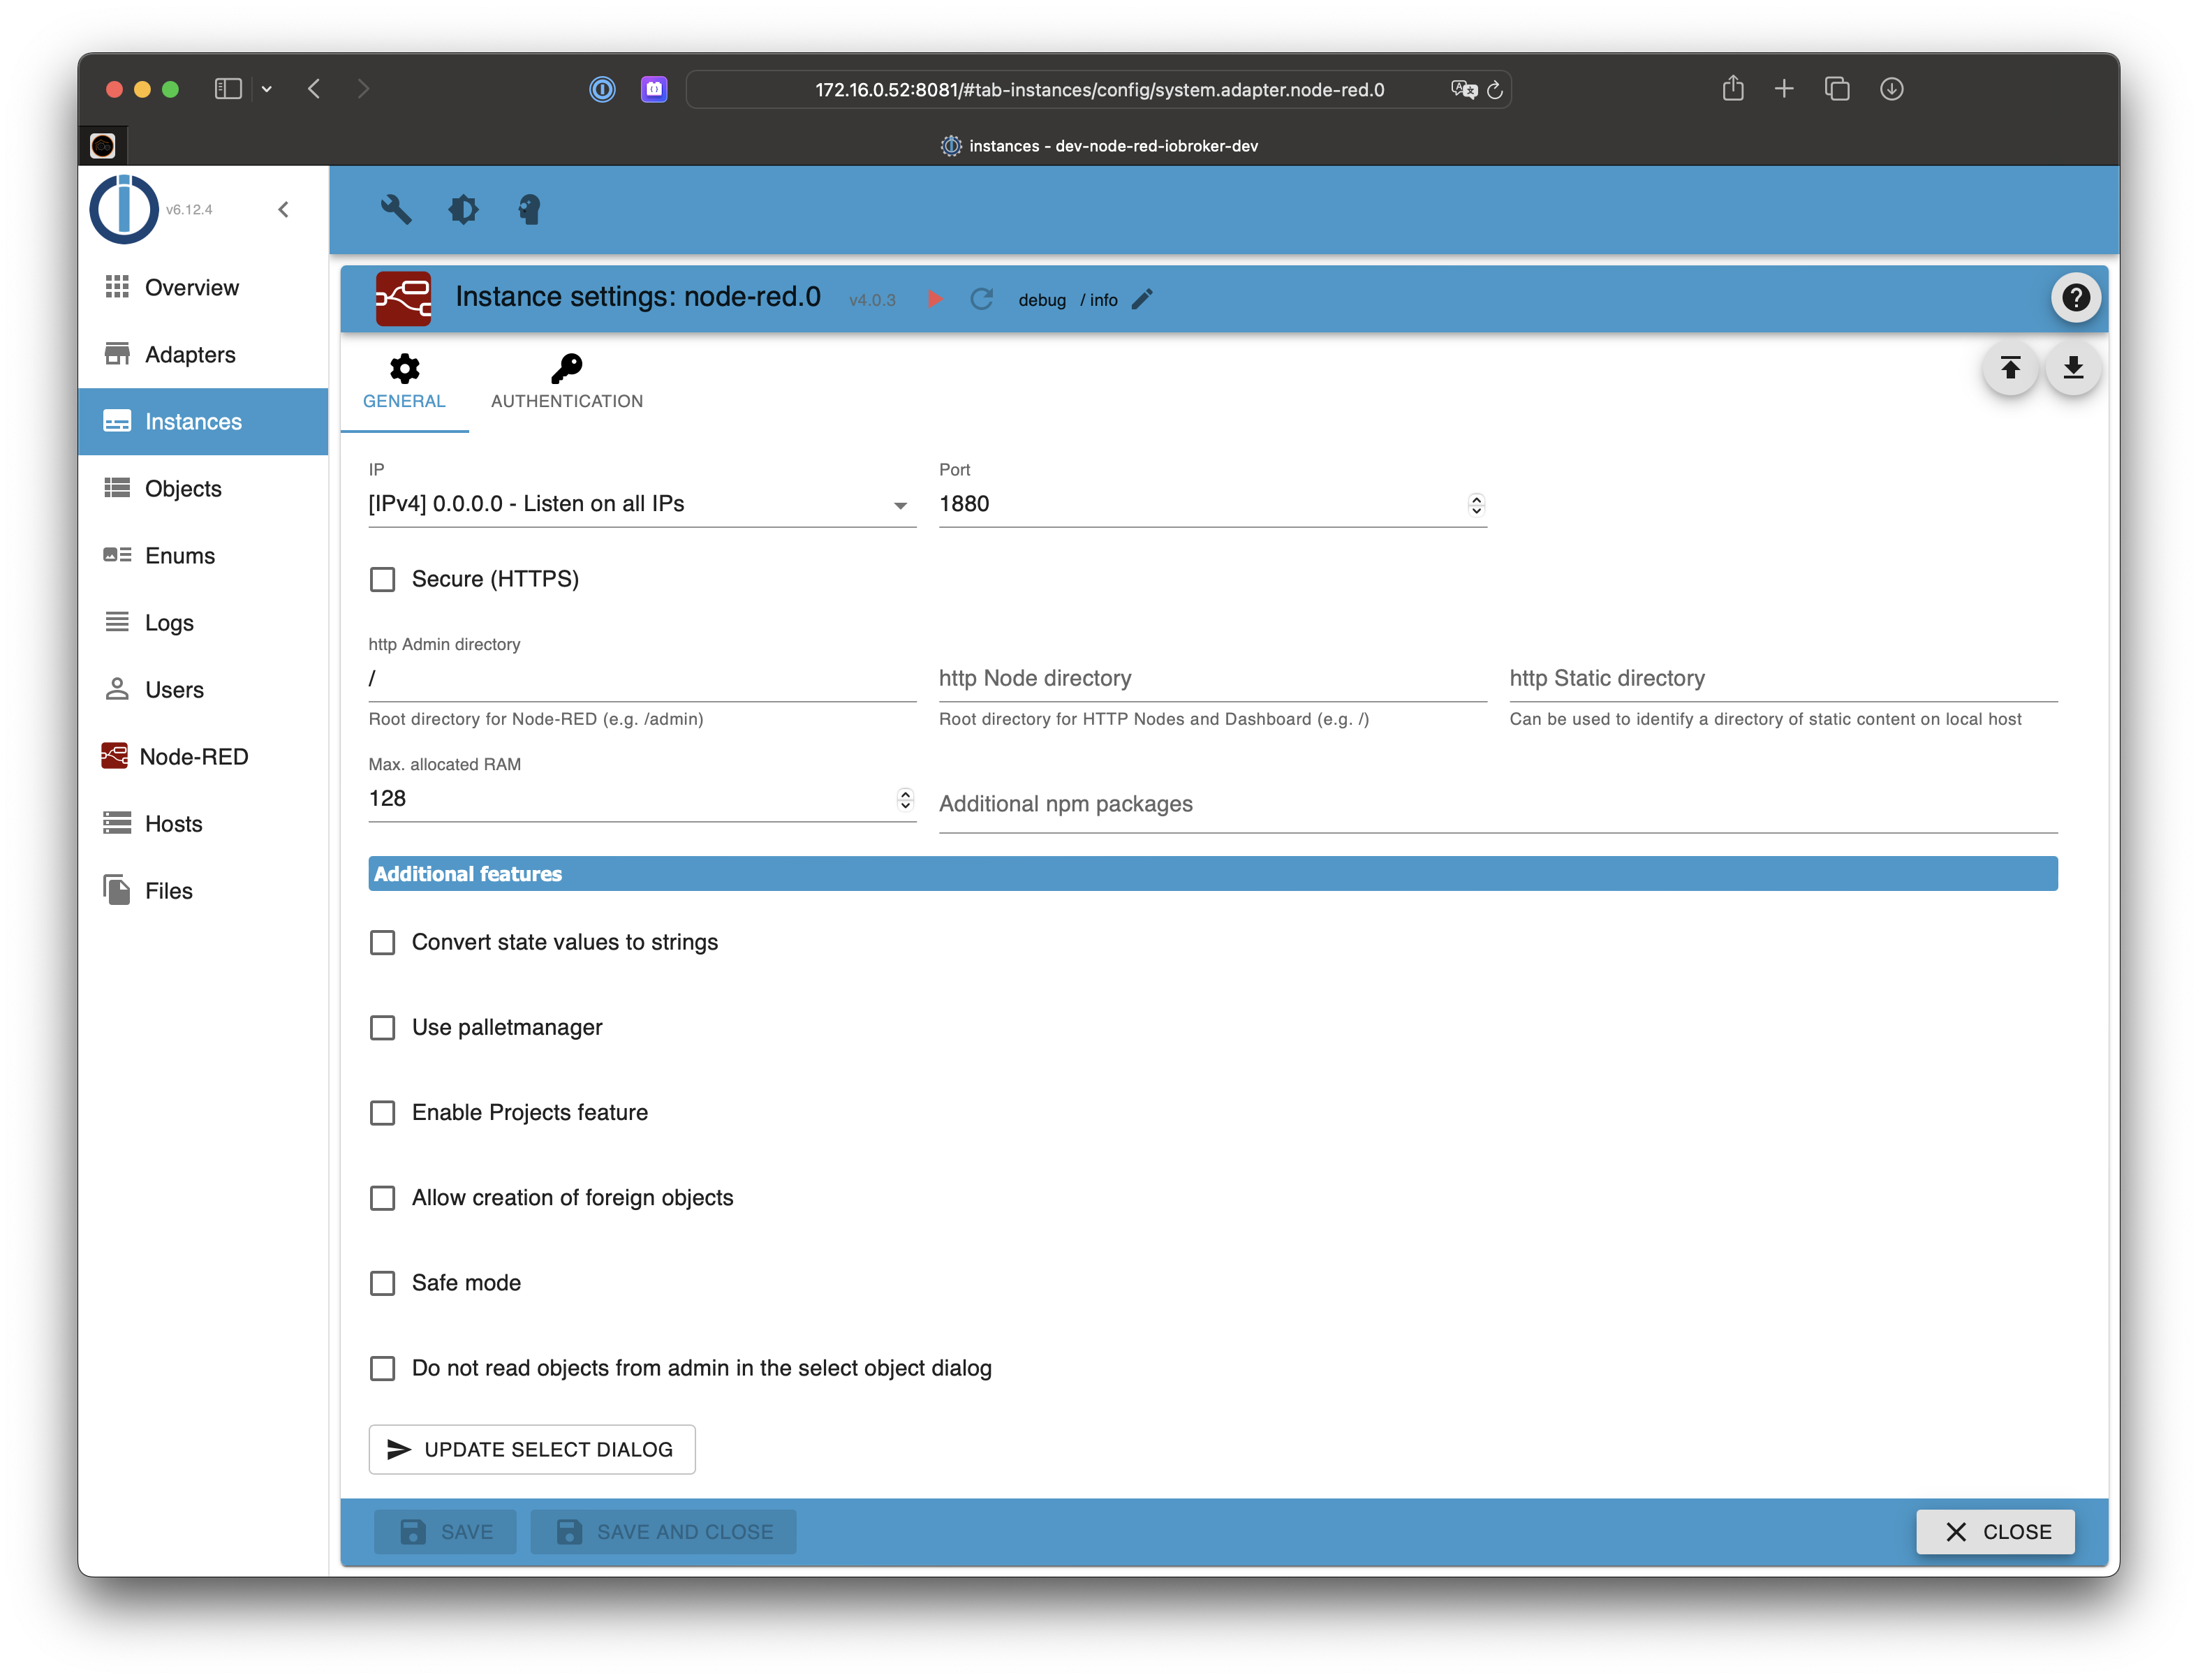The height and width of the screenshot is (1680, 2198).
Task: Collapse the sidebar with the chevron arrow
Action: 284,209
